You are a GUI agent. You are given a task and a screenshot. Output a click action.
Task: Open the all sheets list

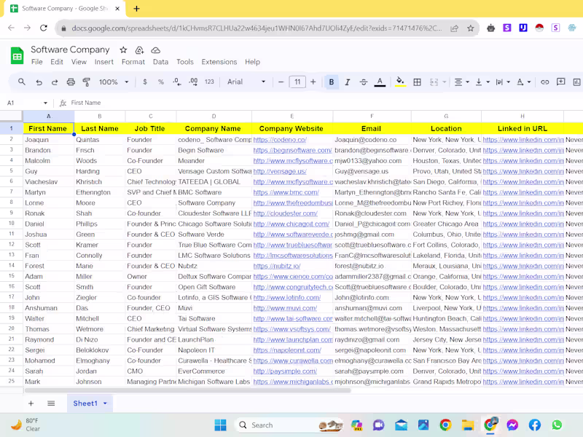tap(51, 403)
